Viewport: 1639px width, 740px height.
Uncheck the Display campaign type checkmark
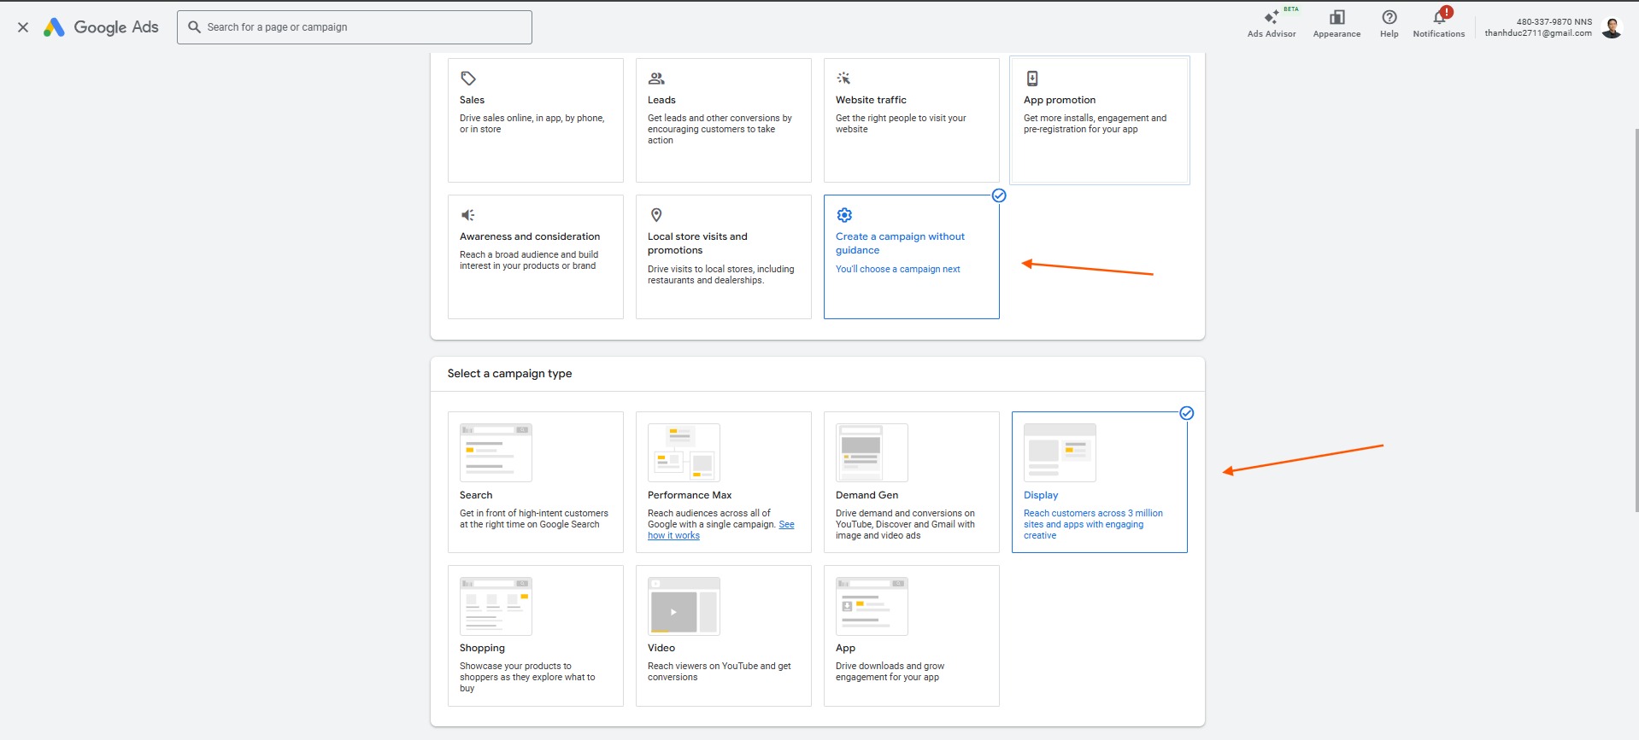tap(1186, 413)
